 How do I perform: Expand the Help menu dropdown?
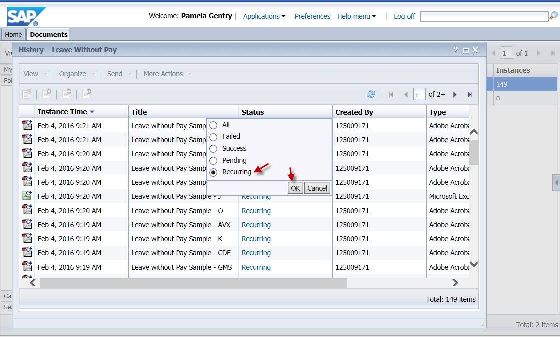pos(356,16)
